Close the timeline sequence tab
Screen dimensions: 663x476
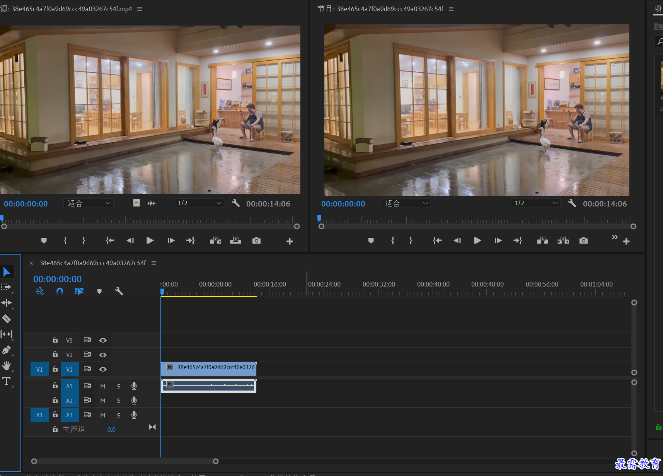tap(31, 263)
